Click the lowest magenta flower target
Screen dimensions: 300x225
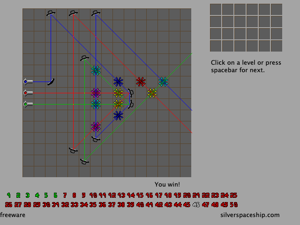click(96, 127)
